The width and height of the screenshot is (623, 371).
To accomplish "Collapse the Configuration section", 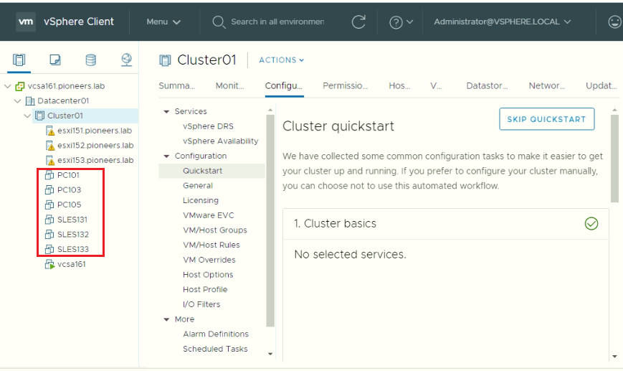I will (166, 156).
